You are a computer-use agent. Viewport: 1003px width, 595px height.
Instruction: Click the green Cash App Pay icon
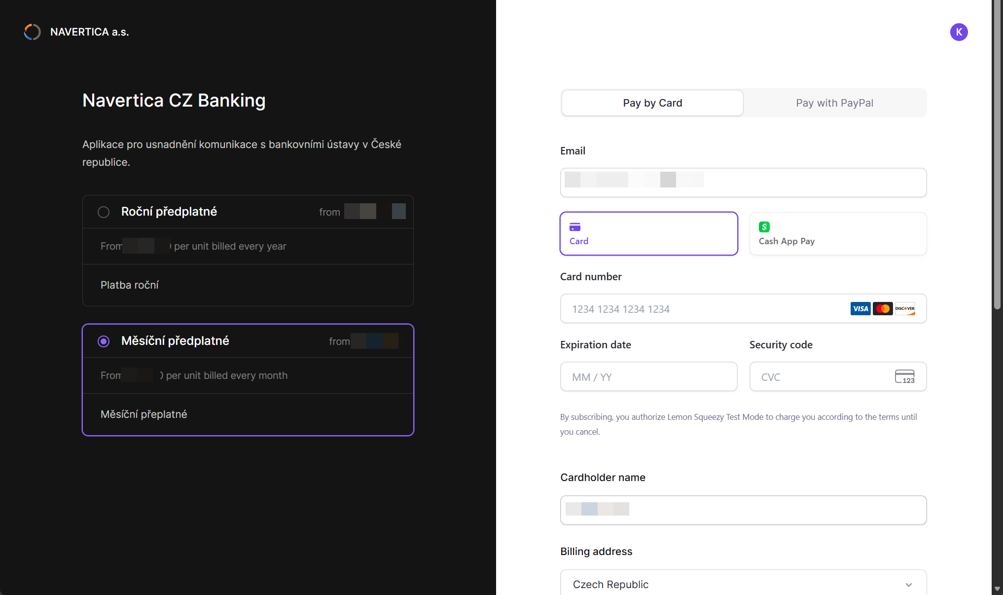(x=764, y=227)
